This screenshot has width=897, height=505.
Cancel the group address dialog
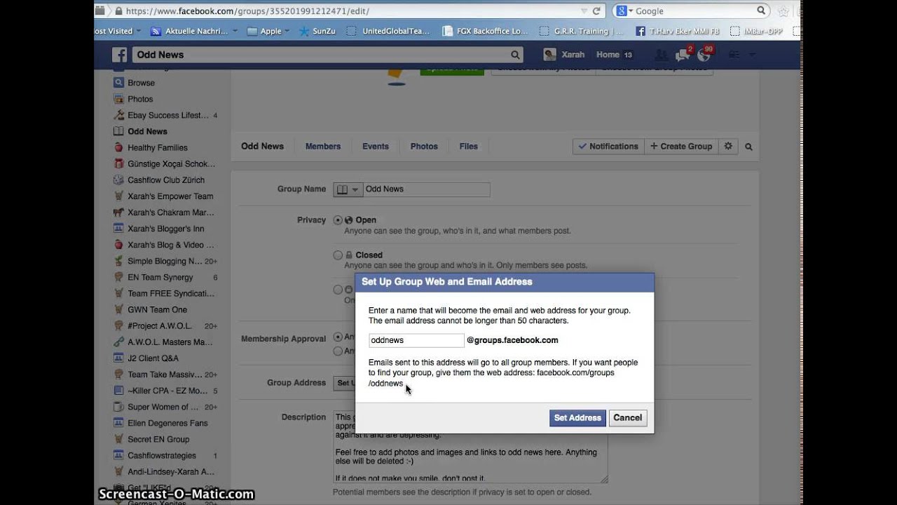pyautogui.click(x=628, y=418)
